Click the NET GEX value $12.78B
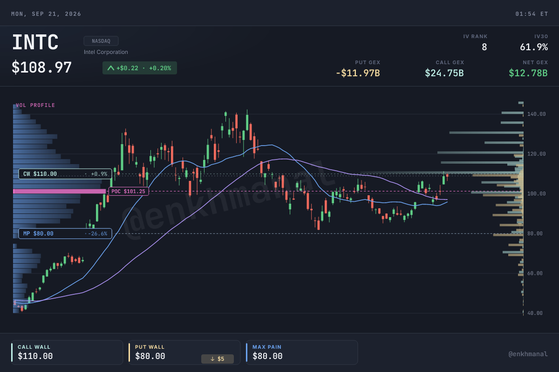Viewport: 559px width, 372px height. [528, 73]
